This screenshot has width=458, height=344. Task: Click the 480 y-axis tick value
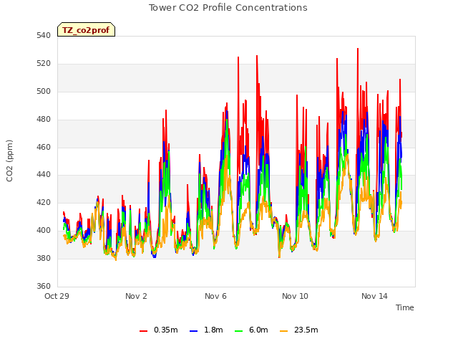pyautogui.click(x=44, y=120)
